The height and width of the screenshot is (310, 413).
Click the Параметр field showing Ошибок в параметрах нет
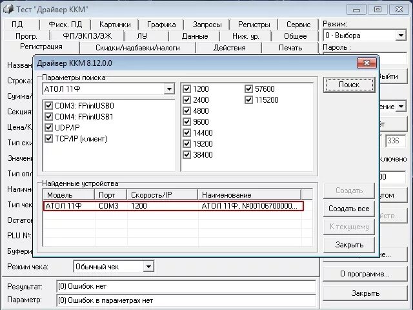click(186, 300)
